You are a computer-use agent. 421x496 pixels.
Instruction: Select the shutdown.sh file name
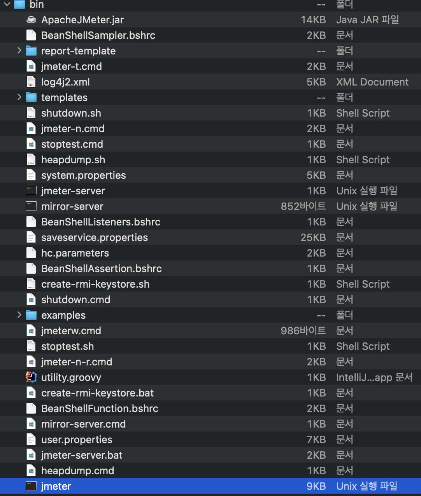point(71,113)
